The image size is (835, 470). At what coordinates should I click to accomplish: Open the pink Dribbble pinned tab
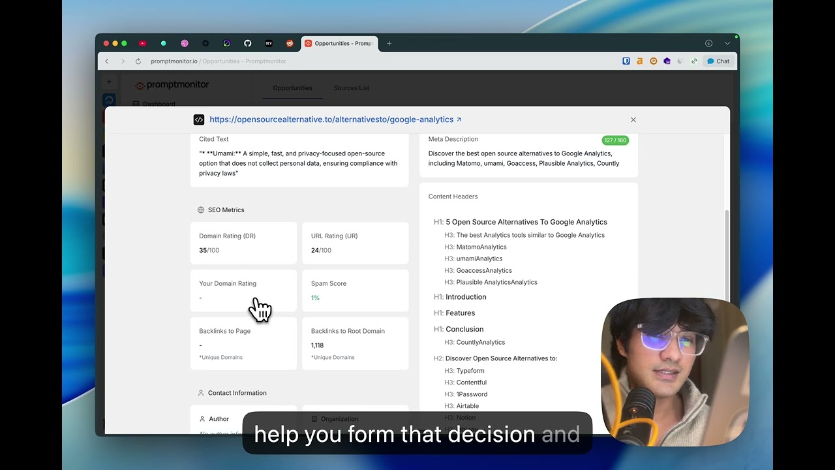[x=185, y=43]
